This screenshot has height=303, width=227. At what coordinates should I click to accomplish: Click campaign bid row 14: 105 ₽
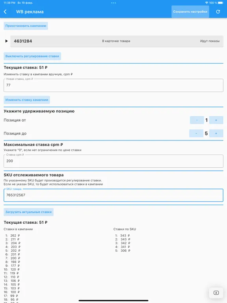(12, 284)
